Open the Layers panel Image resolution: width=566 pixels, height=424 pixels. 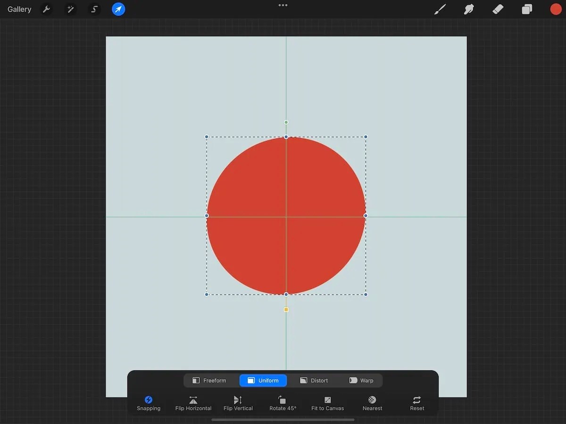click(527, 9)
